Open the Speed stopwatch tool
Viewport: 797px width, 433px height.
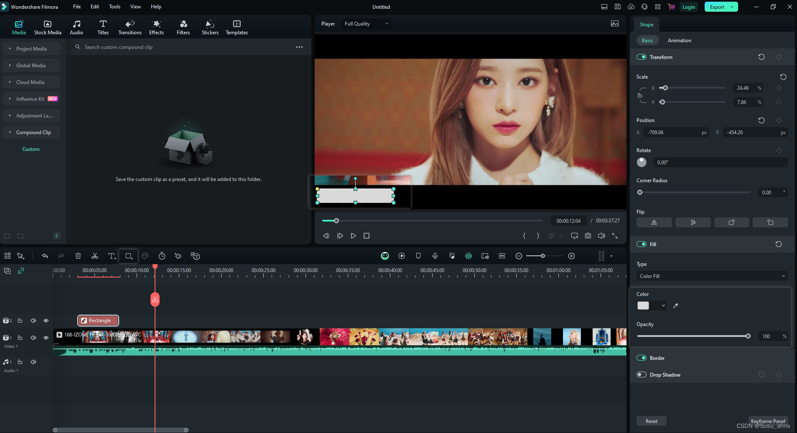[x=162, y=256]
